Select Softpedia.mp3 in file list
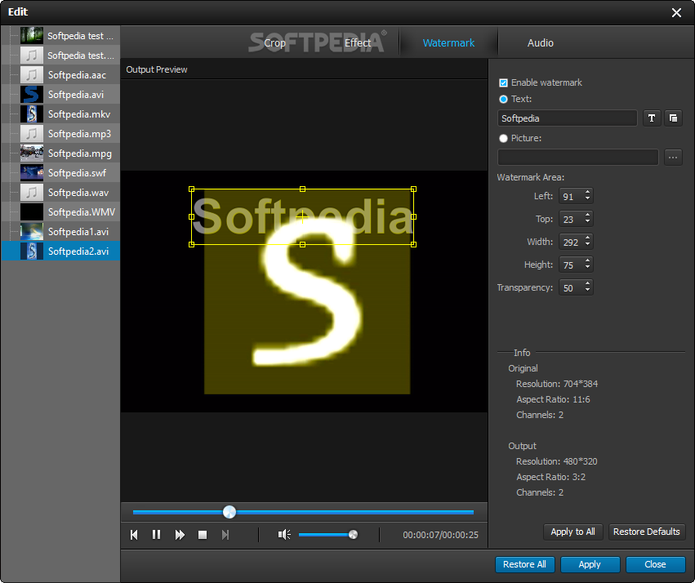This screenshot has height=583, width=695. (x=60, y=133)
